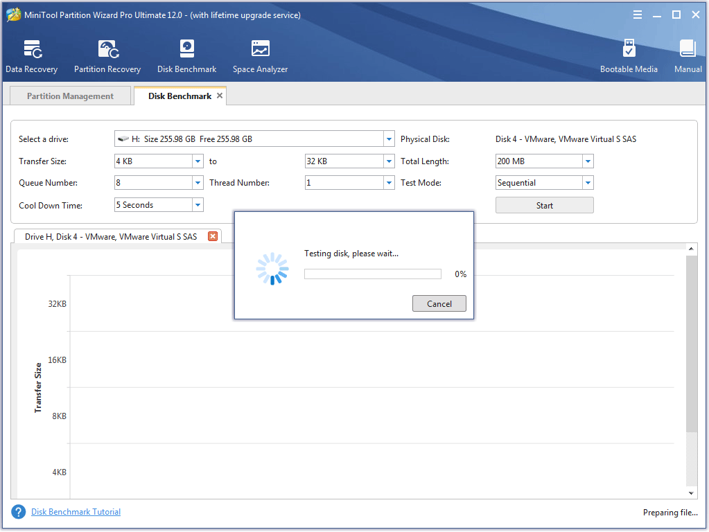Switch to the Partition Management tab
Viewport: 709px width, 532px height.
70,96
